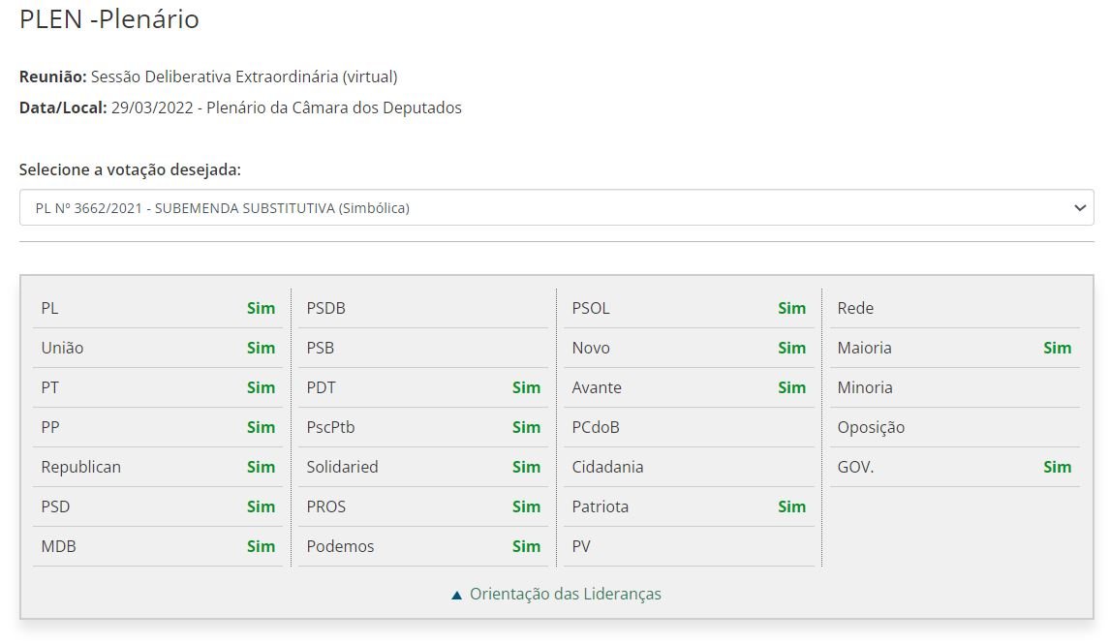Image resolution: width=1110 pixels, height=644 pixels.
Task: Click the União party entry
Action: (158, 349)
